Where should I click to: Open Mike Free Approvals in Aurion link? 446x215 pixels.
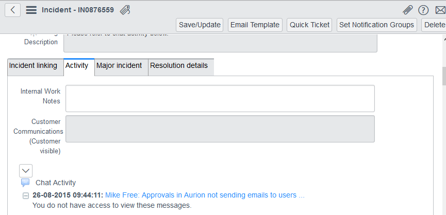tap(205, 195)
